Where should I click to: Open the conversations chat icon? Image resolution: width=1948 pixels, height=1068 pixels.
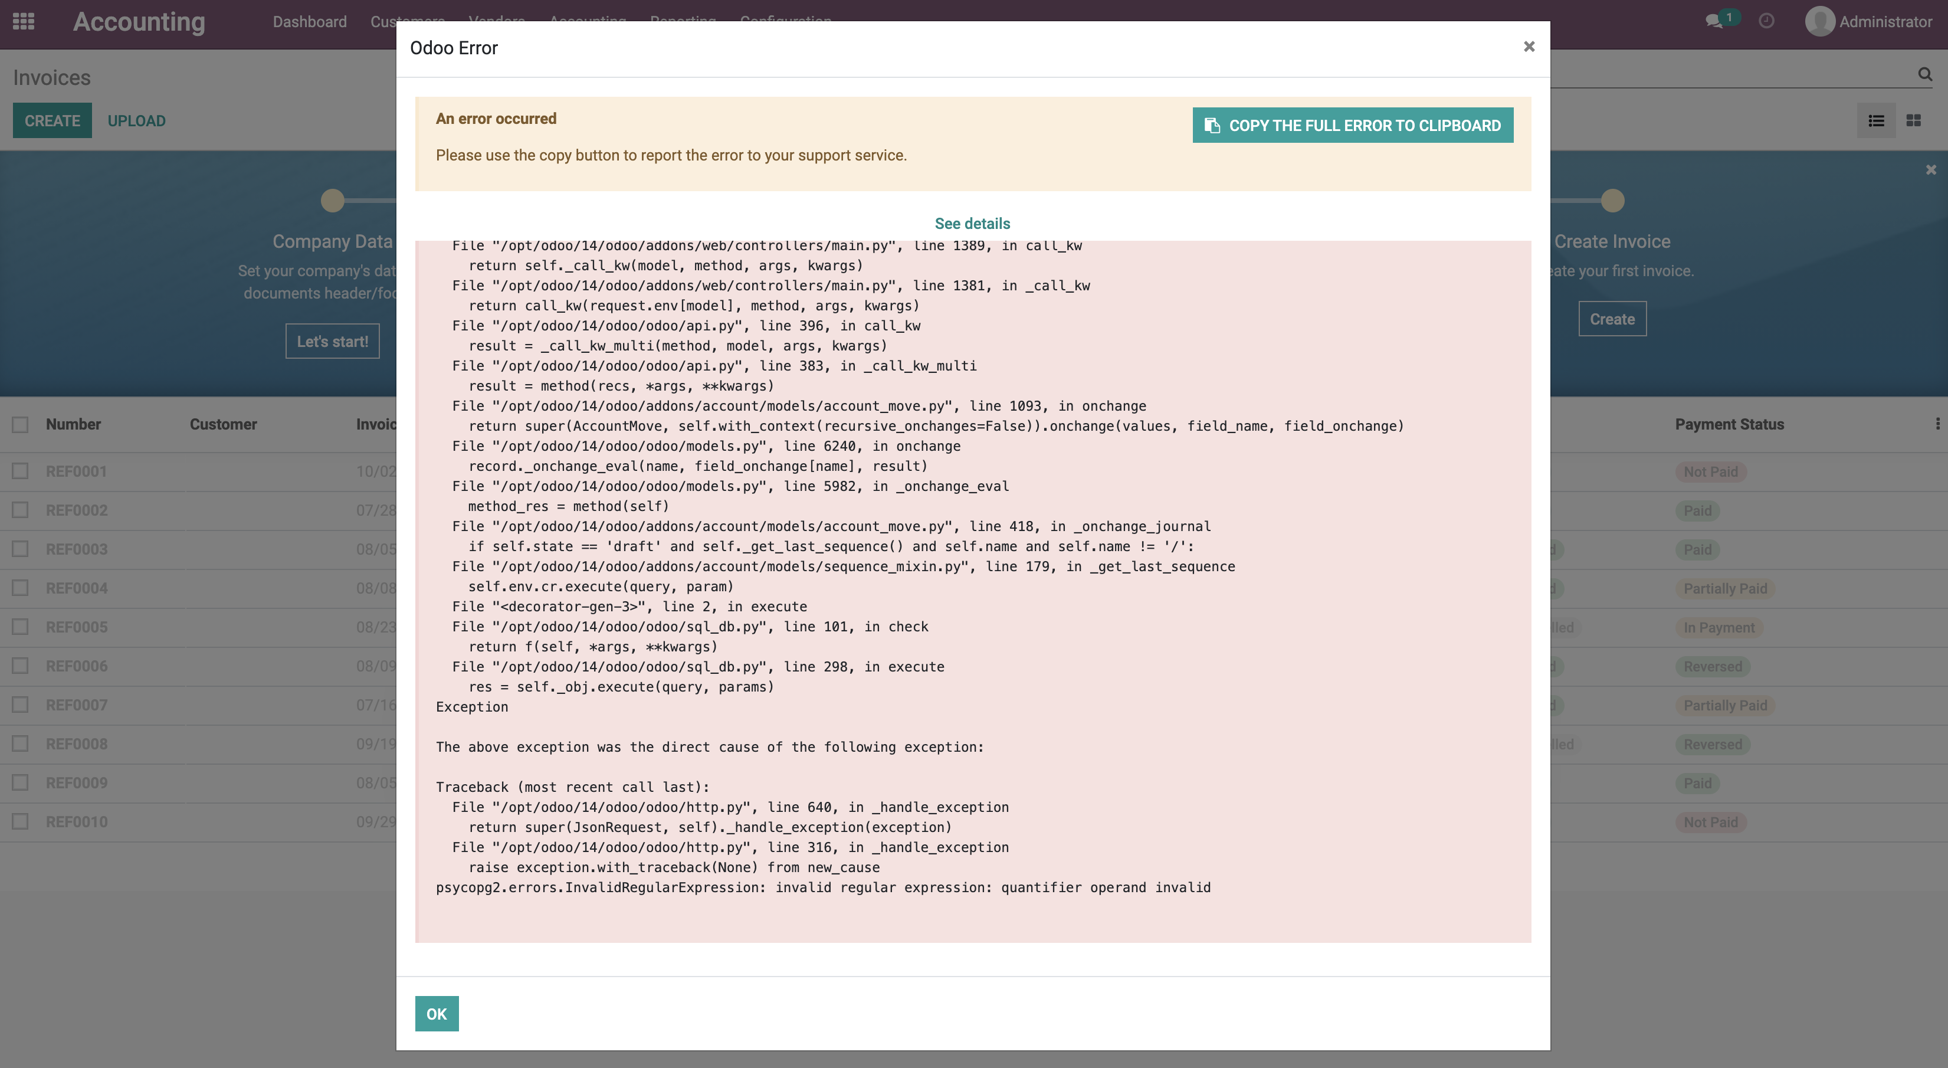click(x=1714, y=21)
